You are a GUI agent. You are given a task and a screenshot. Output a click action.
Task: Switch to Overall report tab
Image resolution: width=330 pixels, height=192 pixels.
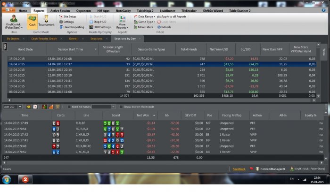(74, 38)
